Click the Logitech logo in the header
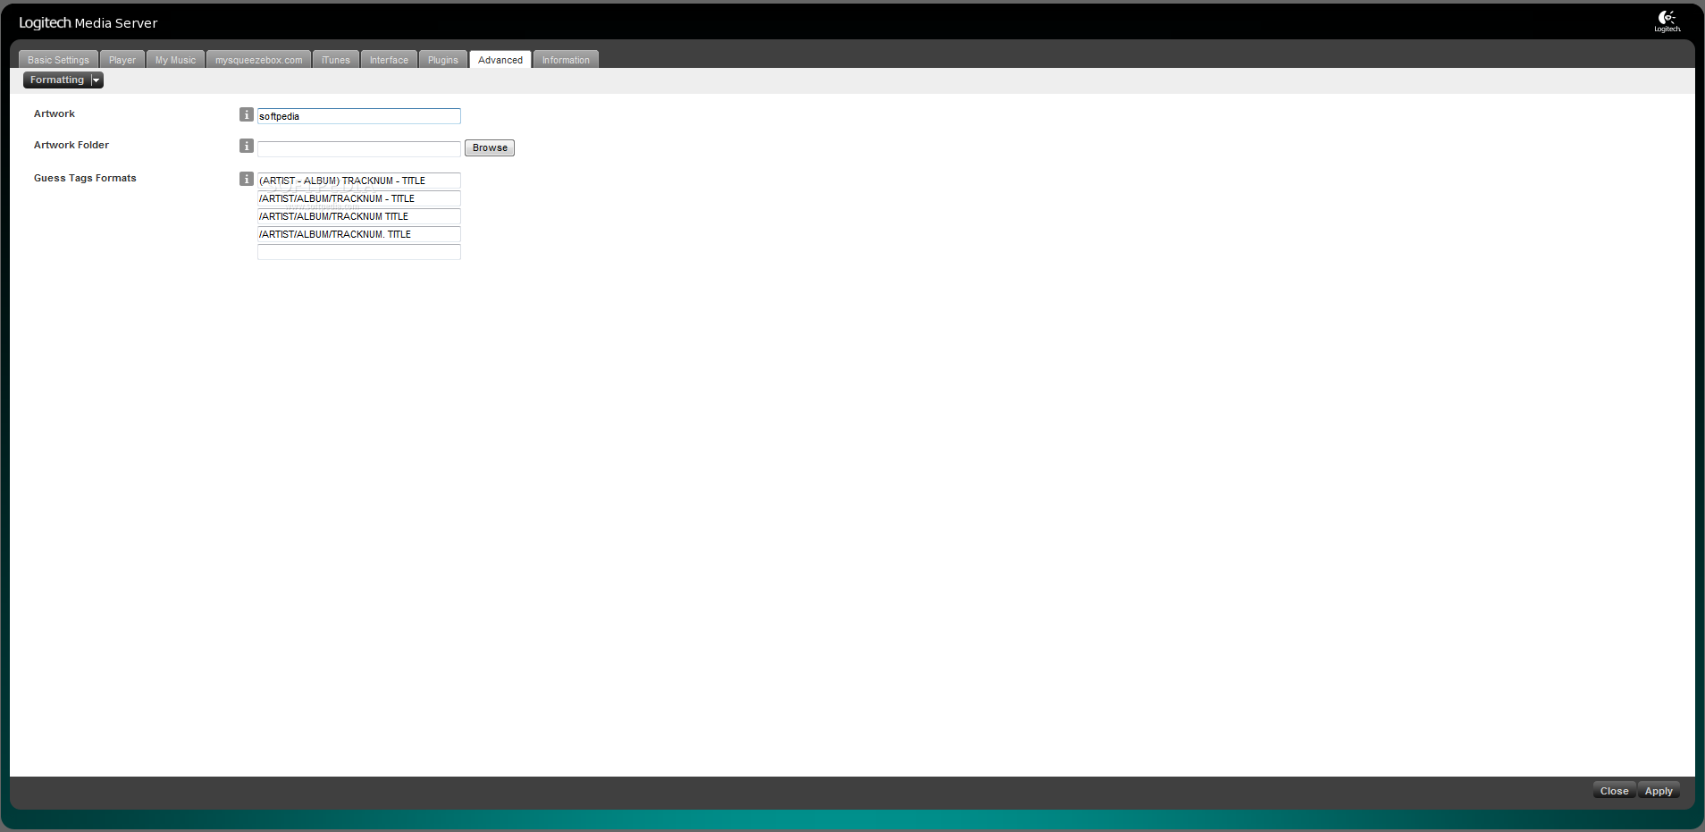1705x832 pixels. (x=1667, y=21)
